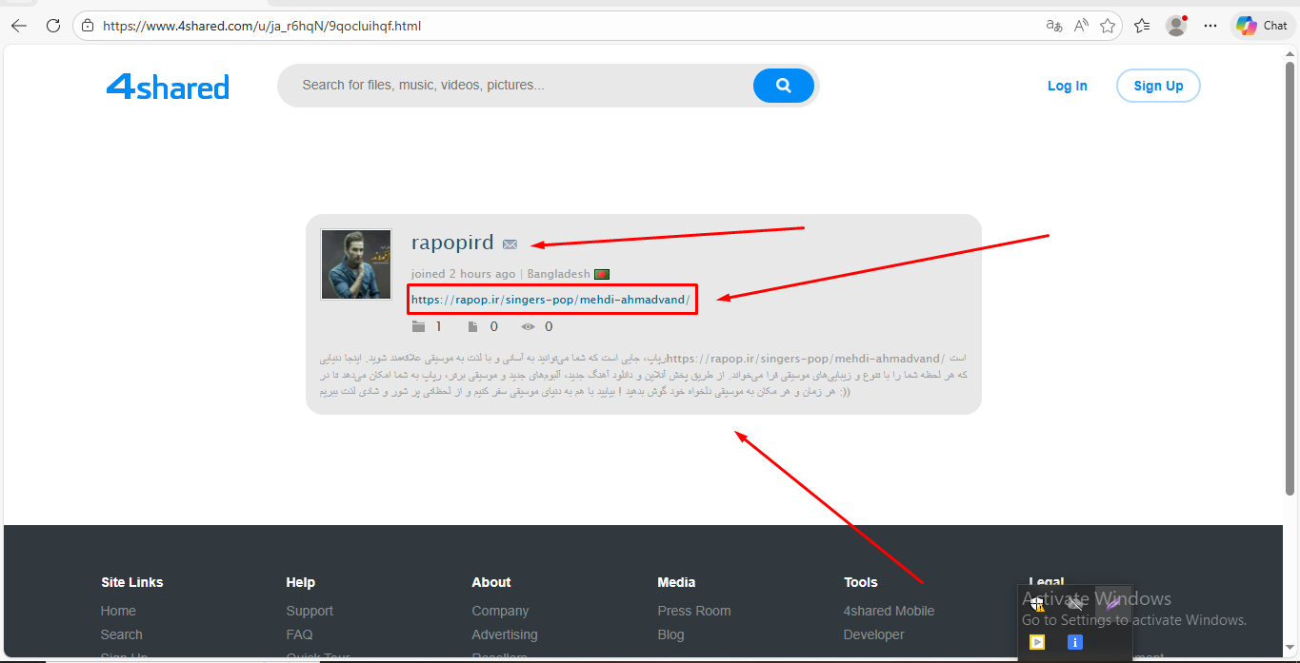
Task: Click the Media footer heading
Action: (x=676, y=582)
